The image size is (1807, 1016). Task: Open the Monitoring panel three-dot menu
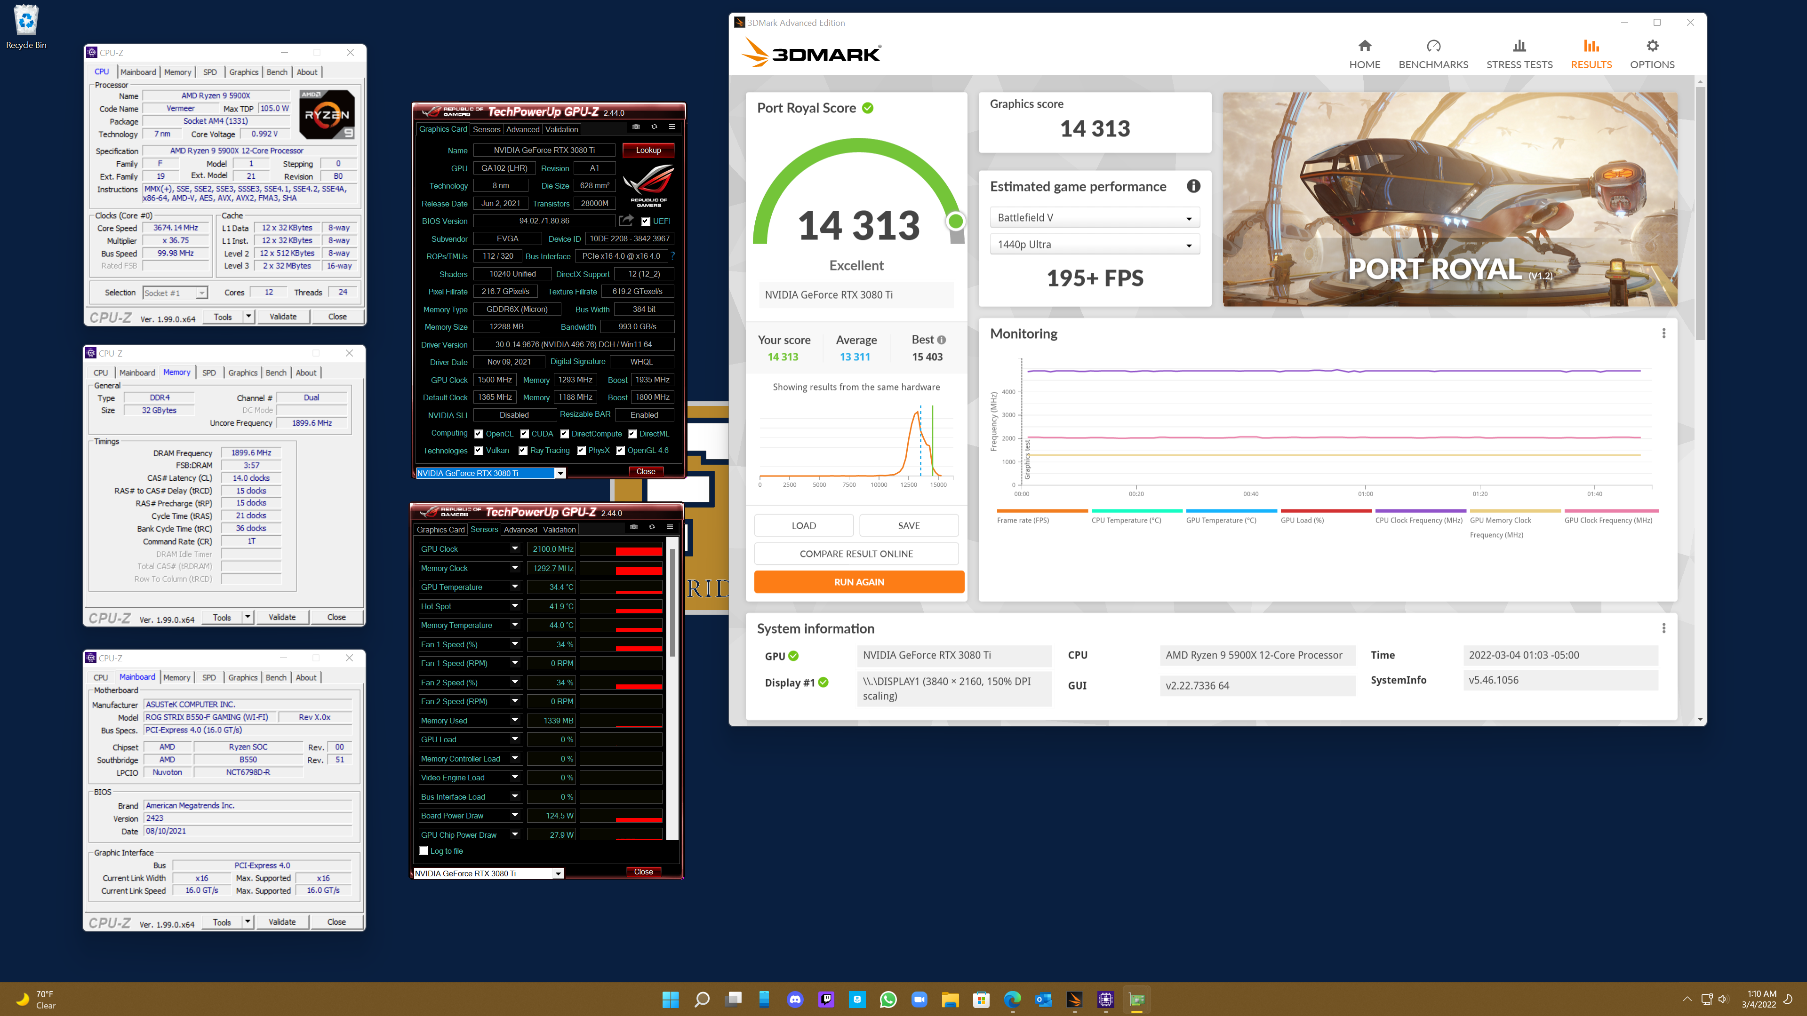click(x=1663, y=333)
